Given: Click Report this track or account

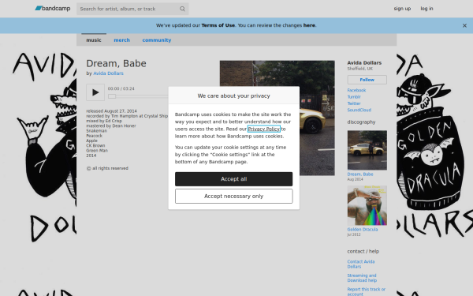Looking at the screenshot, I should [x=367, y=291].
